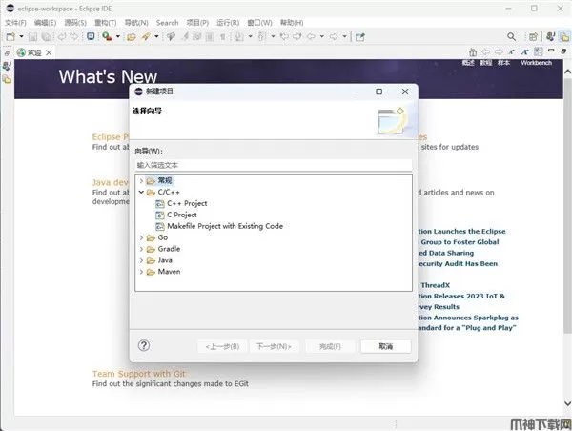Click the Redo arrow in toolbar
The image size is (572, 431).
(74, 36)
